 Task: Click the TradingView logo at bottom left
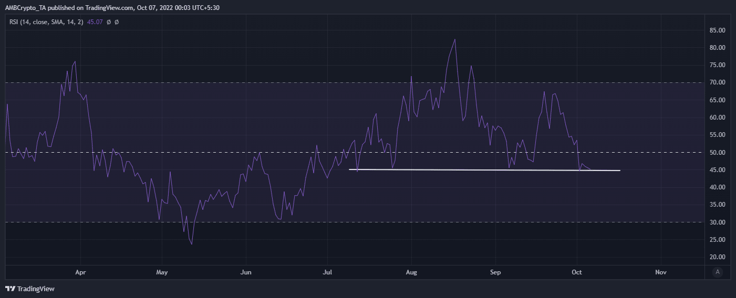[x=30, y=289]
